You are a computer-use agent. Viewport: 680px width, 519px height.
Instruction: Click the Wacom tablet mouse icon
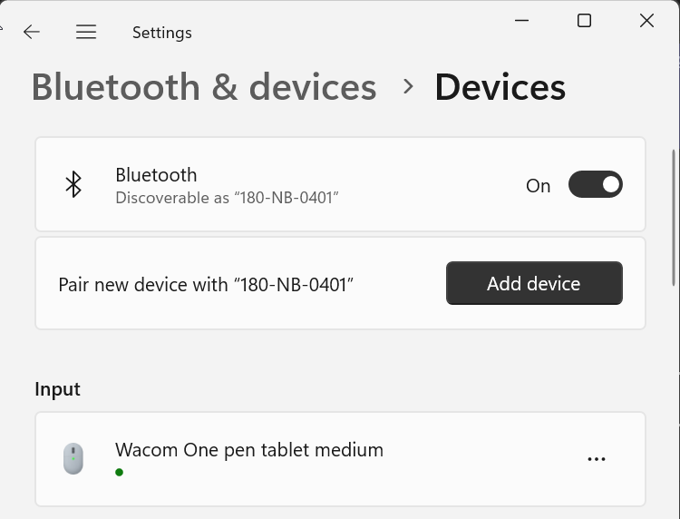73,459
